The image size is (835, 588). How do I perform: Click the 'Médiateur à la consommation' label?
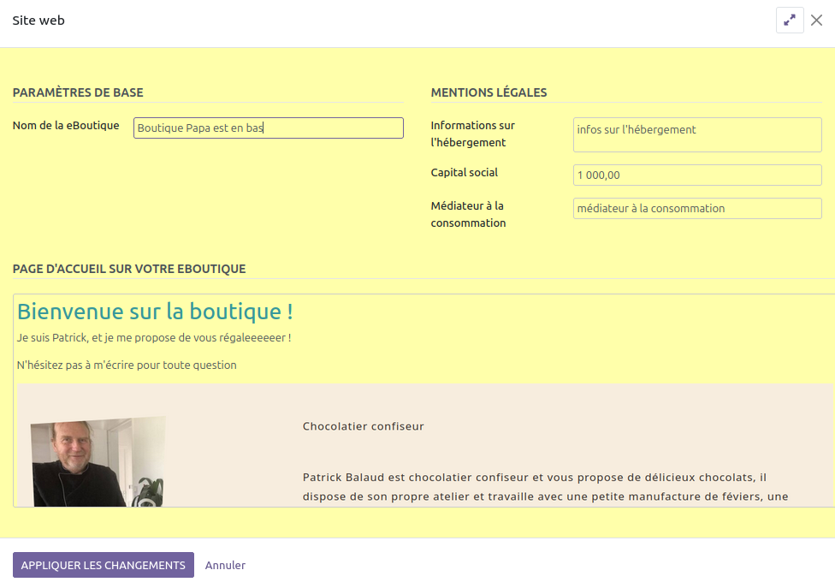[468, 214]
